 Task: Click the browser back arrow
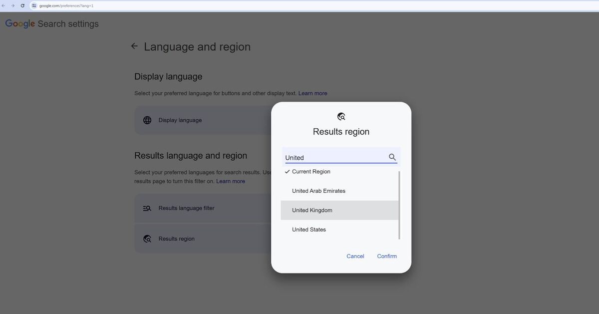pyautogui.click(x=3, y=5)
